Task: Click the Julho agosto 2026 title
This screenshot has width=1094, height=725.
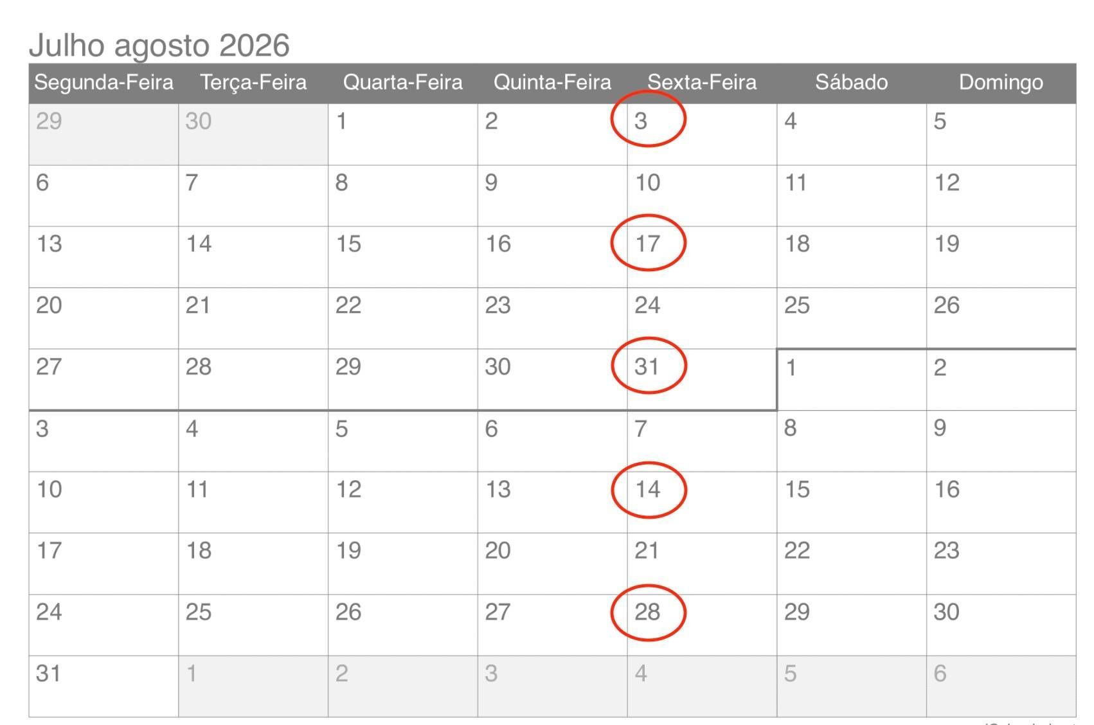Action: [159, 45]
